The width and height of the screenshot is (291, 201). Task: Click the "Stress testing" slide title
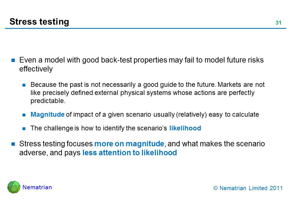click(x=39, y=22)
